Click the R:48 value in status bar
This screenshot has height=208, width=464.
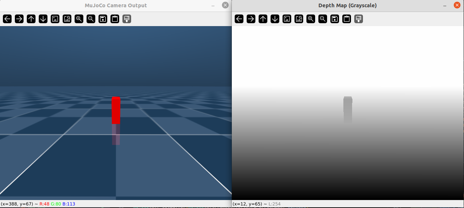coord(45,204)
